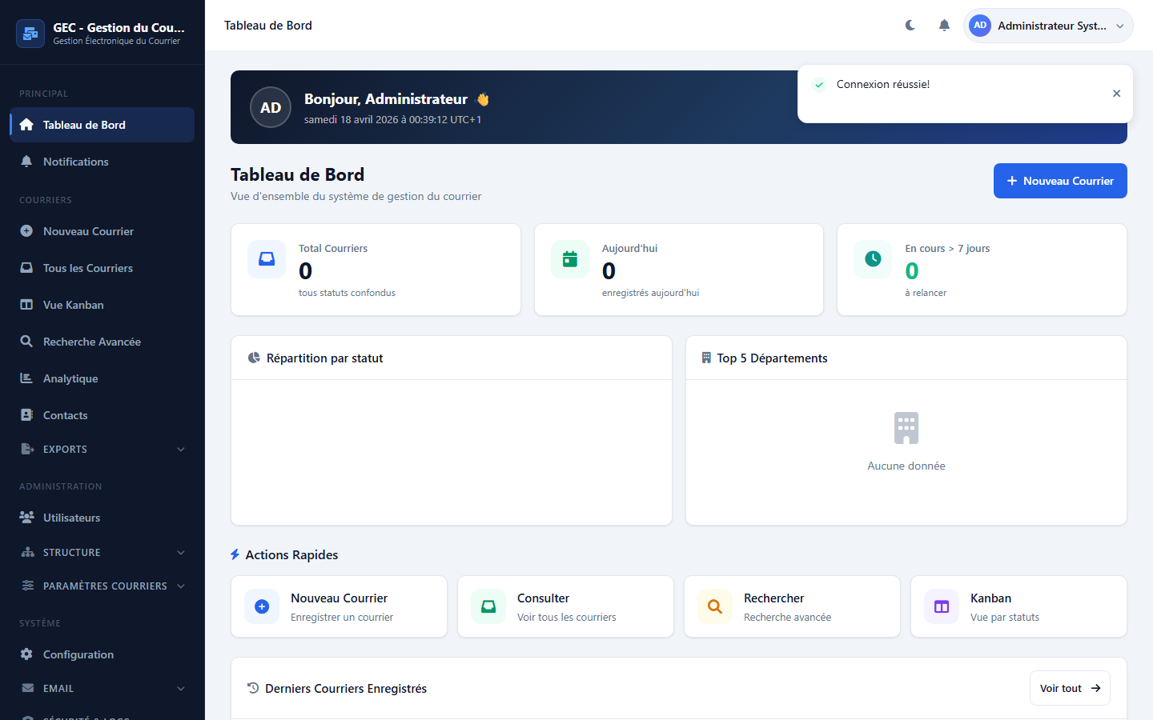
Task: Click the GEC application logo icon
Action: point(30,34)
